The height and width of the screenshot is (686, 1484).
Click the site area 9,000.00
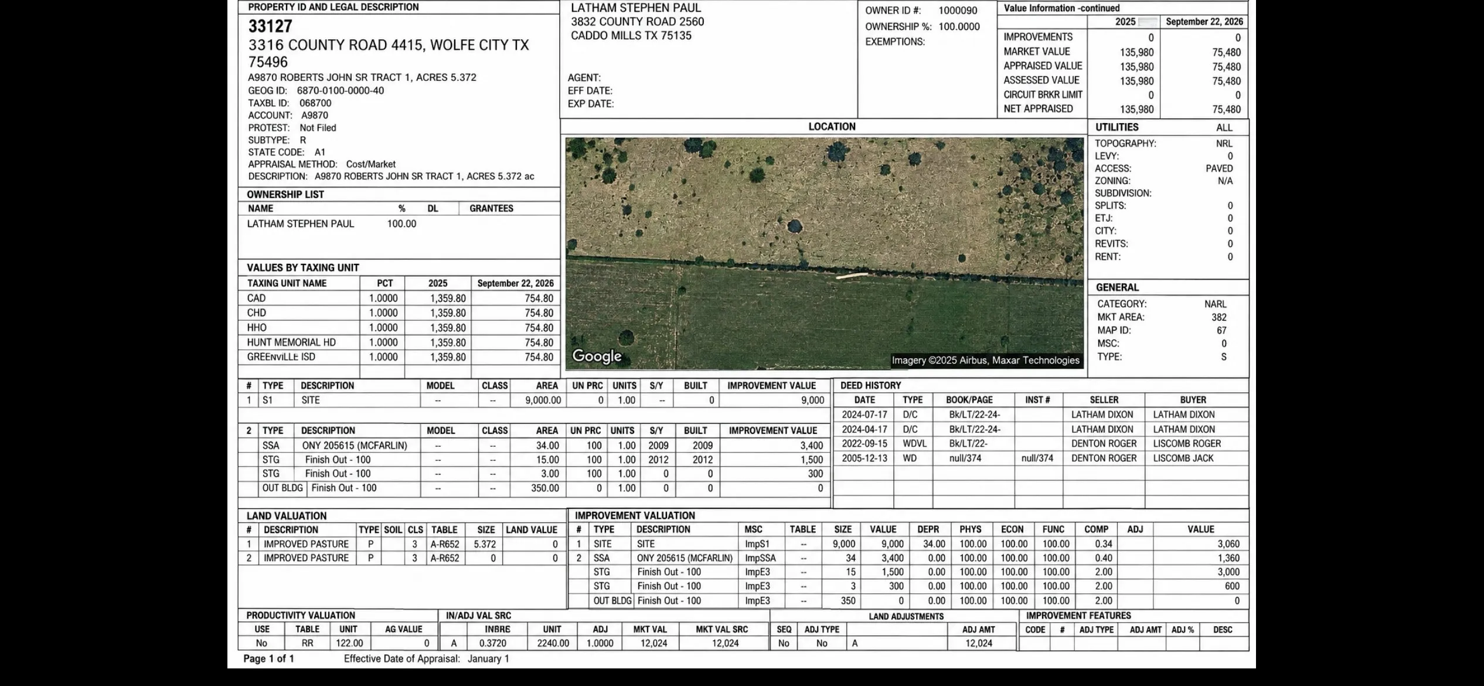[543, 400]
